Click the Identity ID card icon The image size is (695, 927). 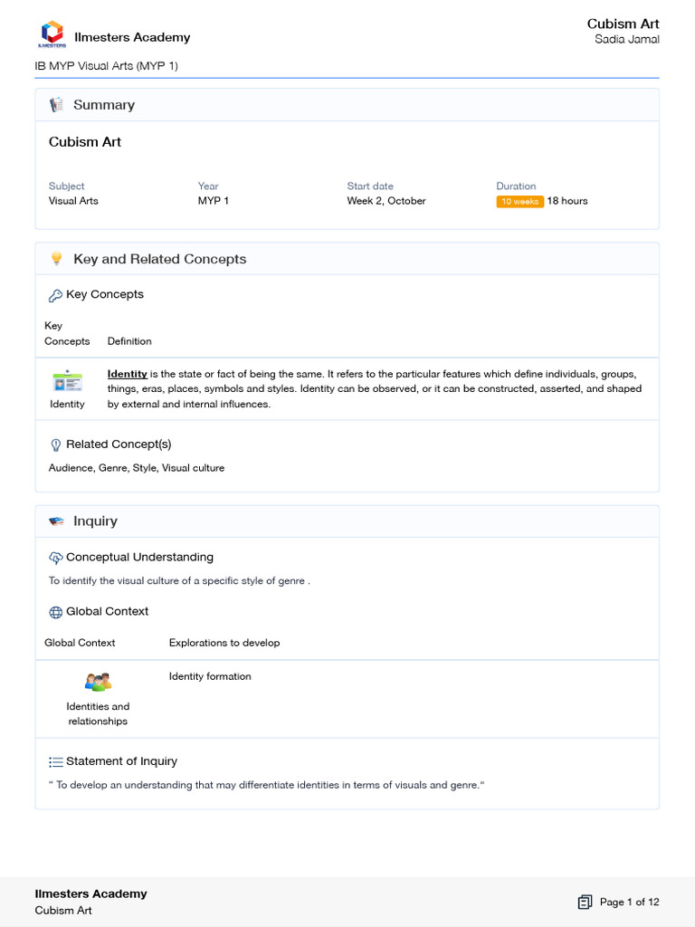click(x=67, y=381)
